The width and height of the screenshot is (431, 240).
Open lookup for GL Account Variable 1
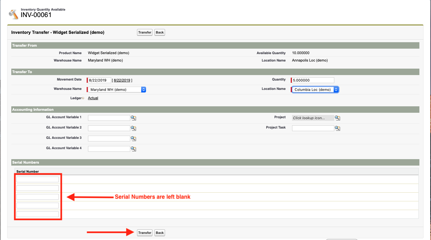click(x=133, y=119)
